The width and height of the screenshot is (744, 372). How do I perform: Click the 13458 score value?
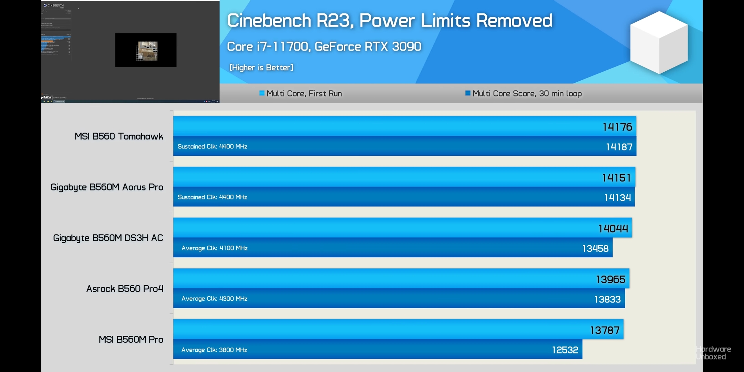[595, 248]
